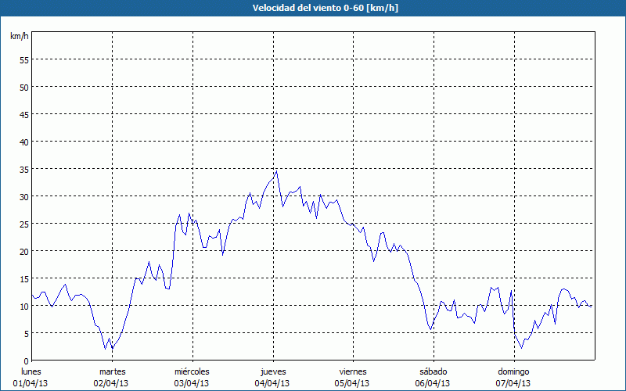Click the 55 value on the y-axis
Screen dimensions: 626x391
(x=24, y=60)
